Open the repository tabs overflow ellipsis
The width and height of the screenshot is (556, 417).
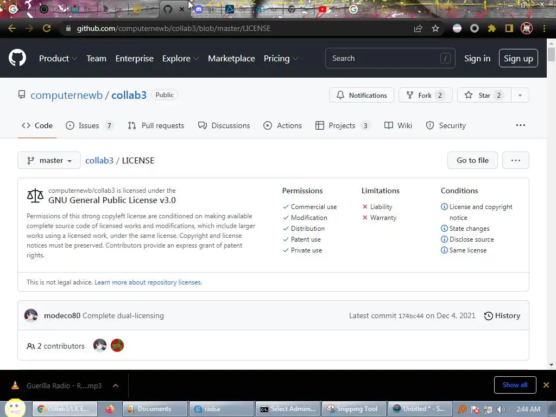coord(521,125)
